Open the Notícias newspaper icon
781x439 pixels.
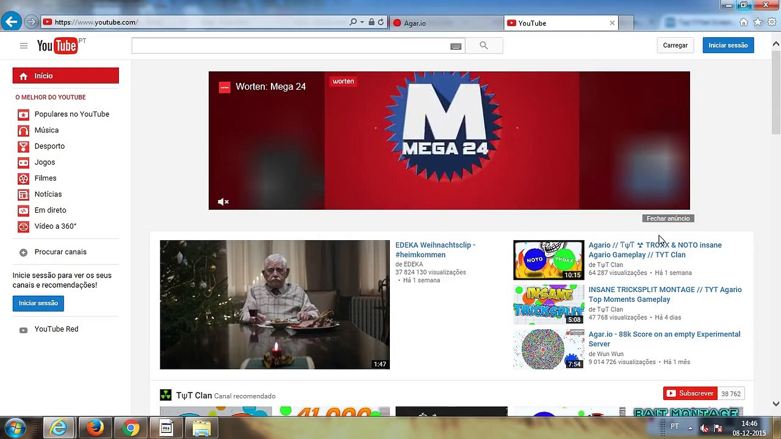pyautogui.click(x=23, y=195)
